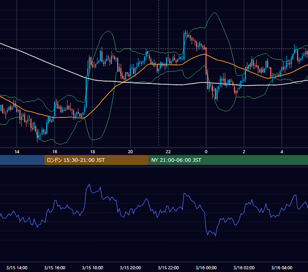Screen dimensions: 308x272
Task: Click hour label 14 on time axis
Action: click(17, 152)
